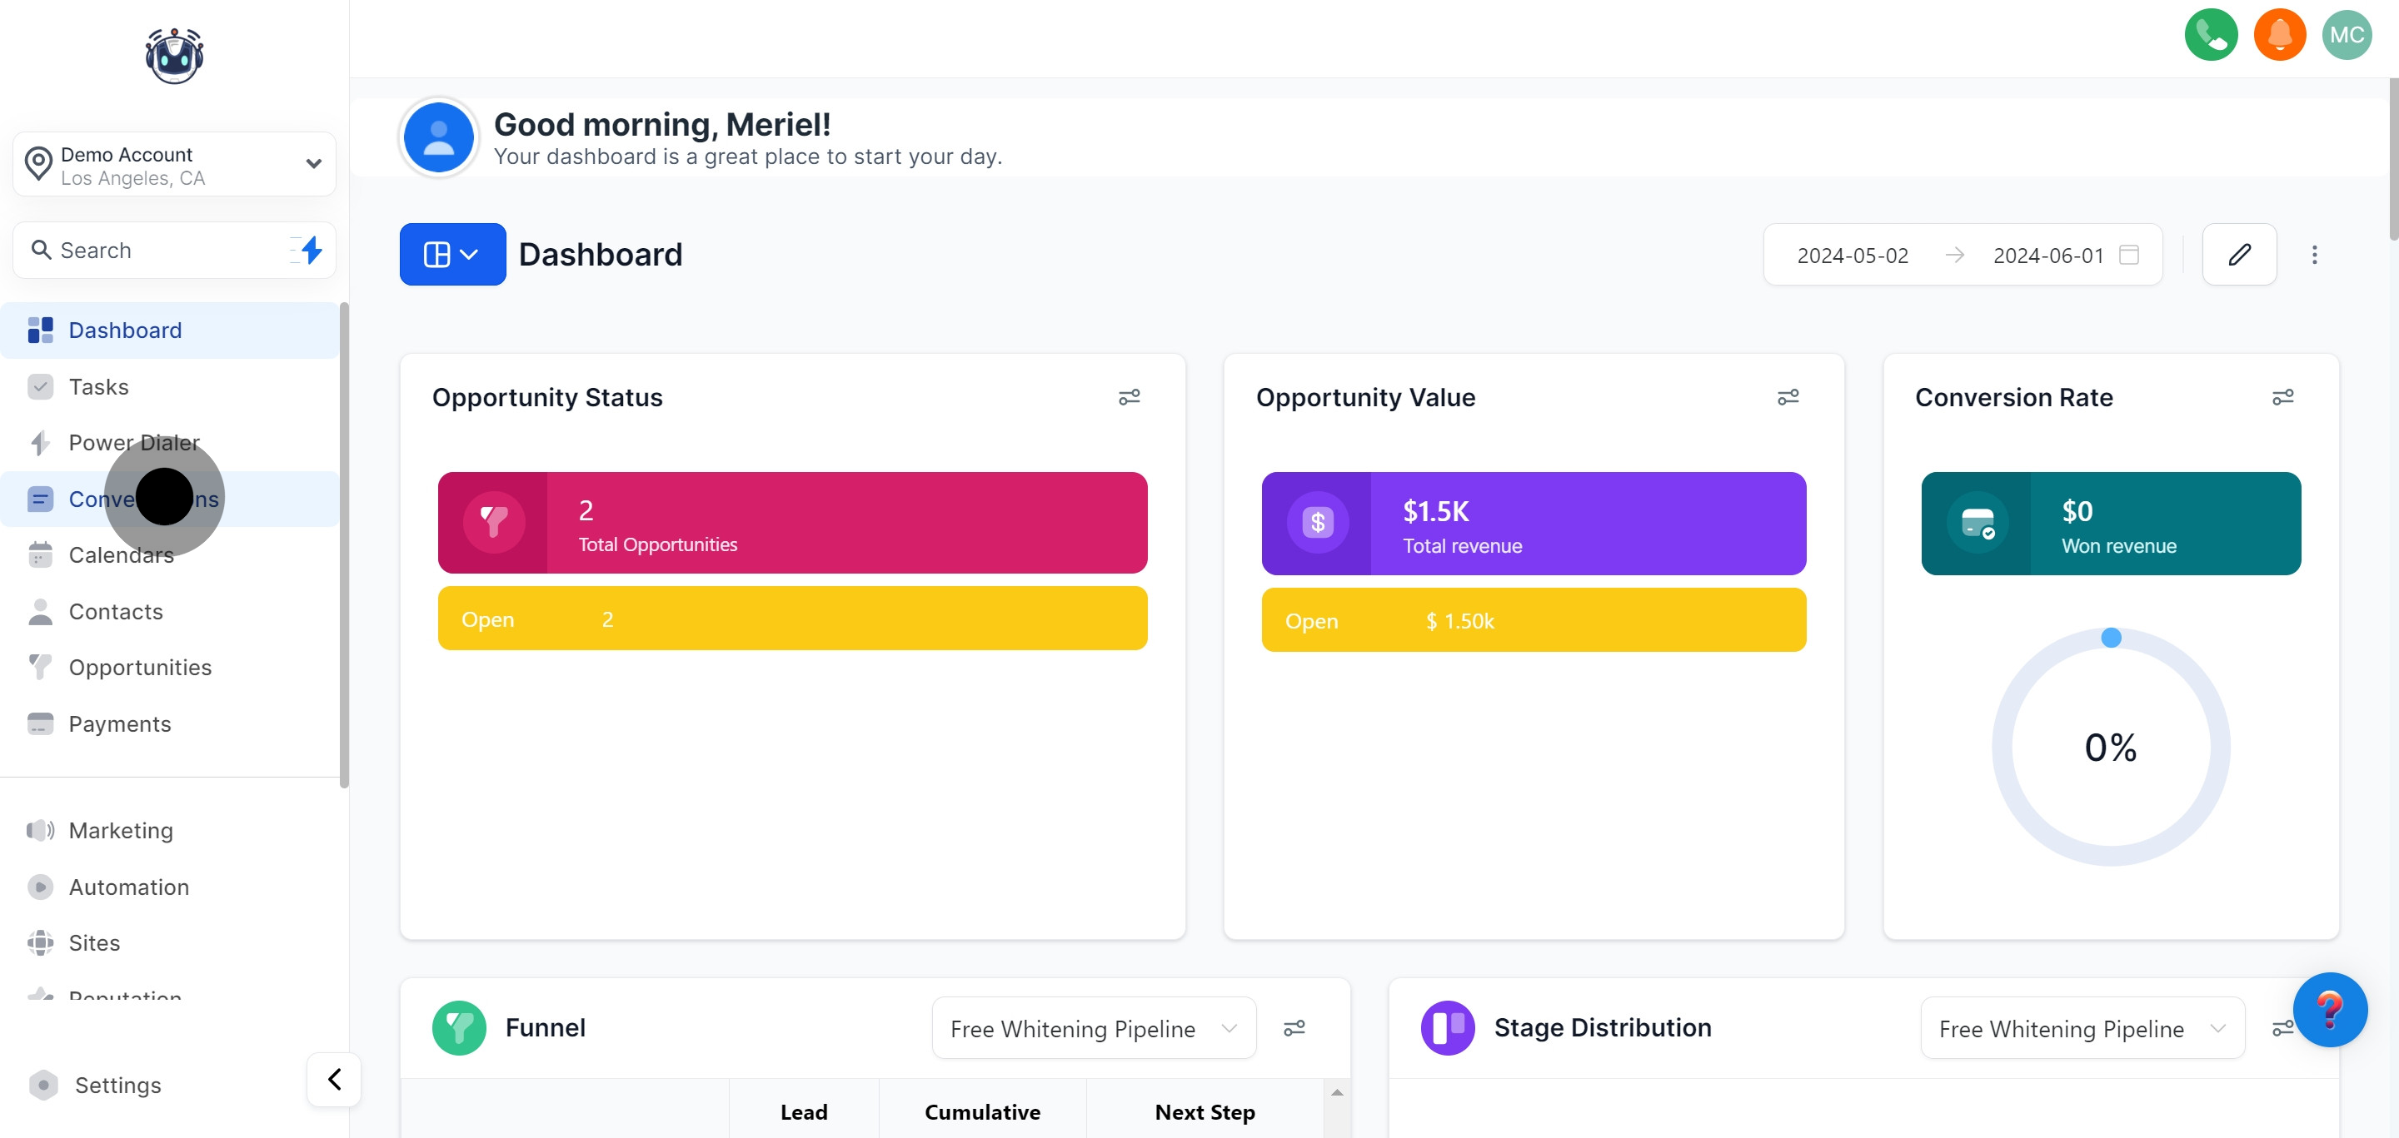Open the orange notifications bell
The height and width of the screenshot is (1138, 2399).
2279,35
